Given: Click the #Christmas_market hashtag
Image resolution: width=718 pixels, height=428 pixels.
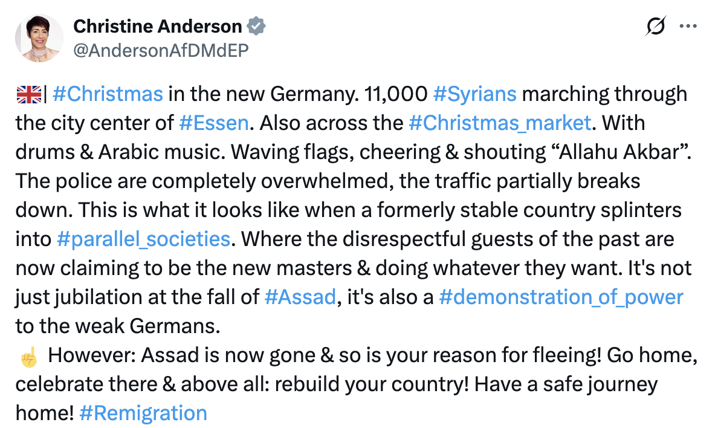Looking at the screenshot, I should click(499, 123).
